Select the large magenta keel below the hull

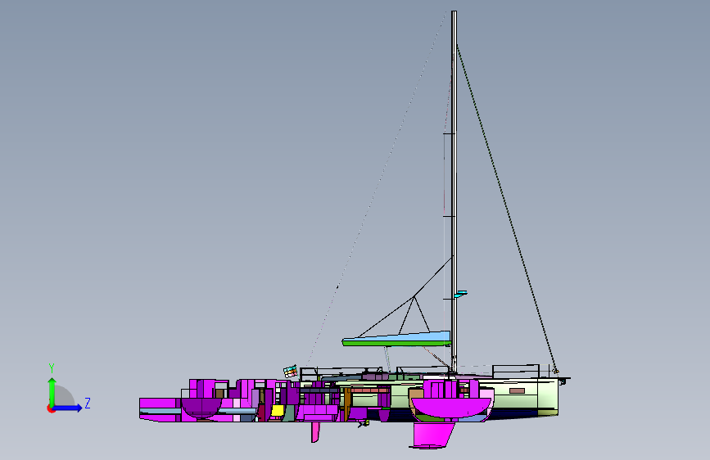point(432,435)
